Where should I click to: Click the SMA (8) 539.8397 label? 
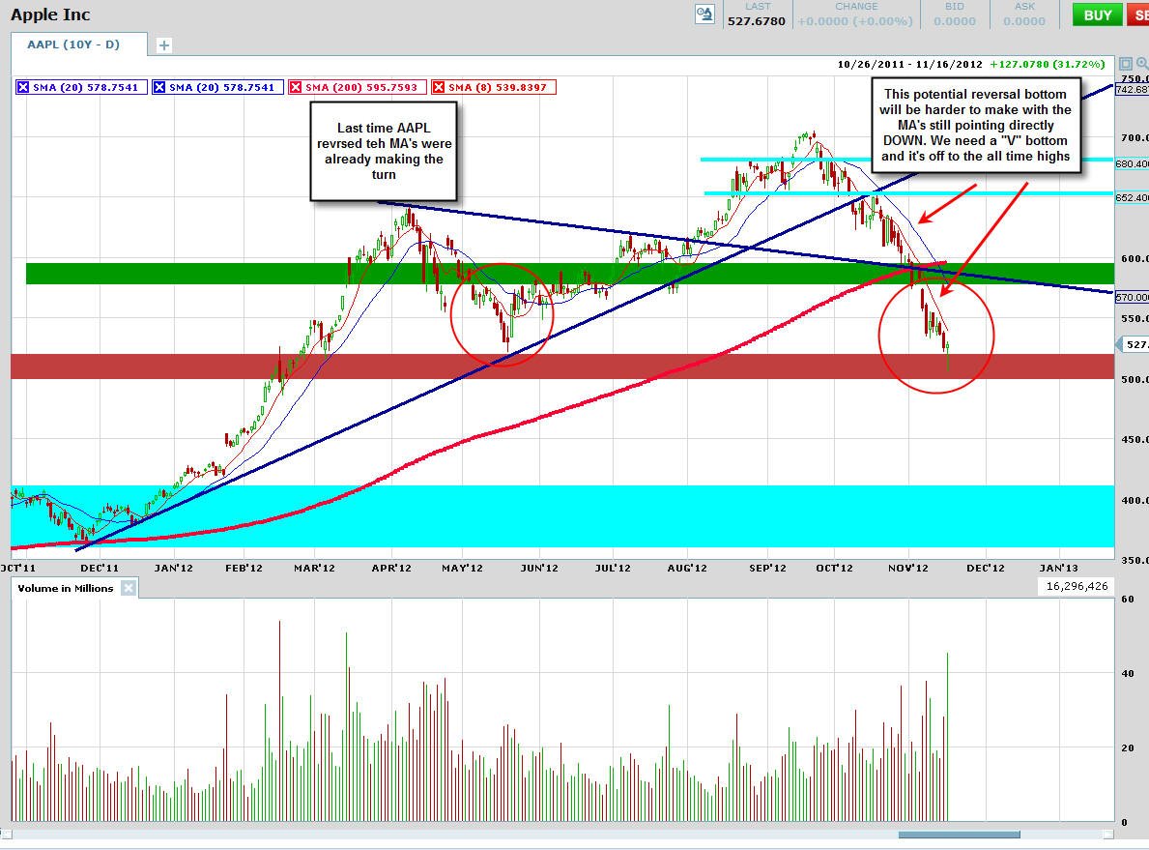499,87
